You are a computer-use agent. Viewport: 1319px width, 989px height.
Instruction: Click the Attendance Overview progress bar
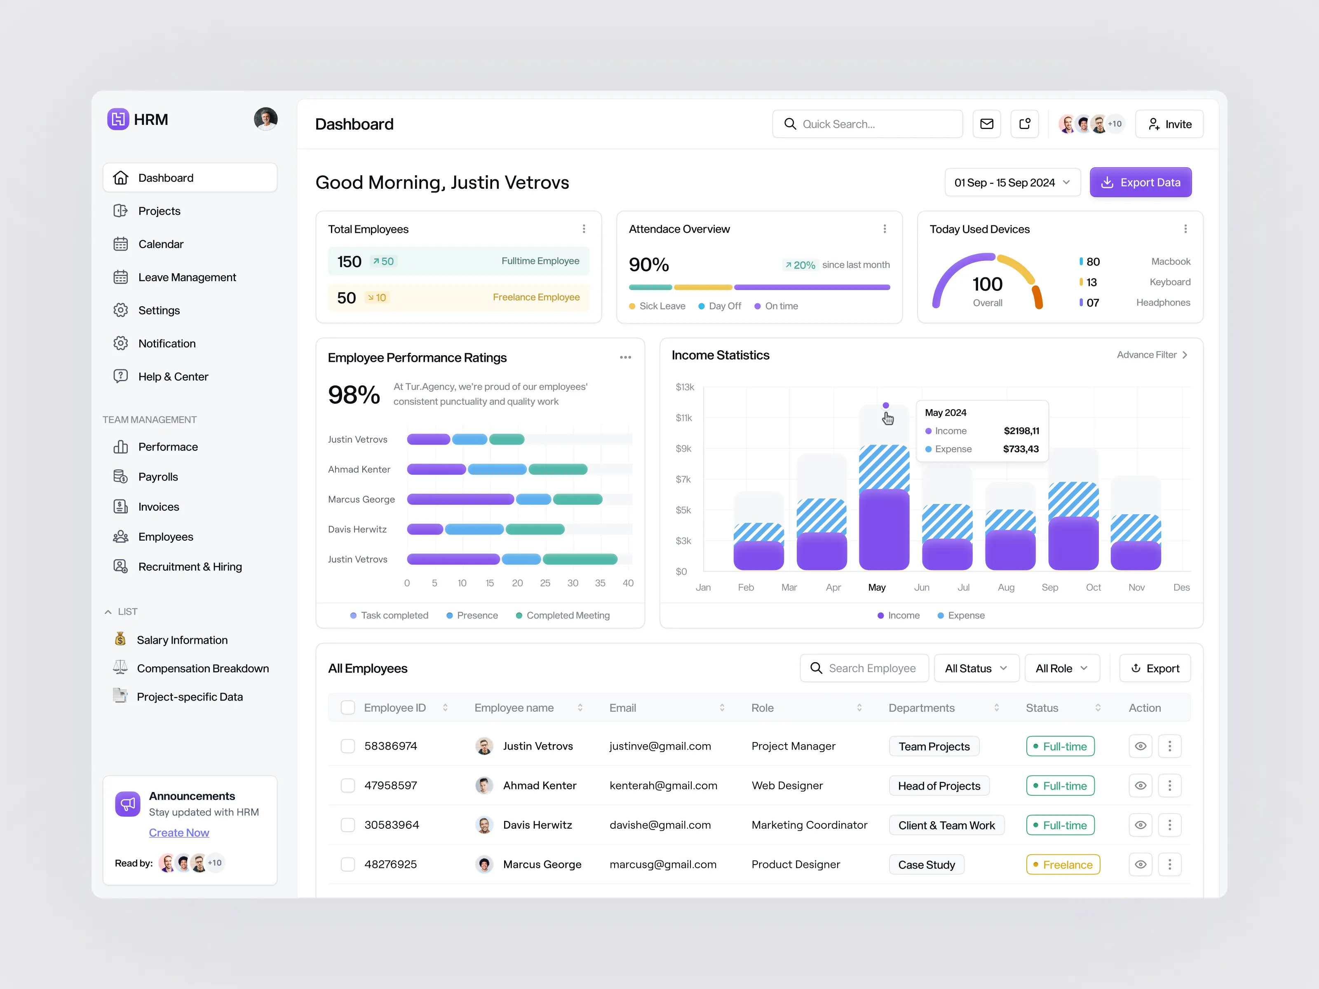pos(759,287)
